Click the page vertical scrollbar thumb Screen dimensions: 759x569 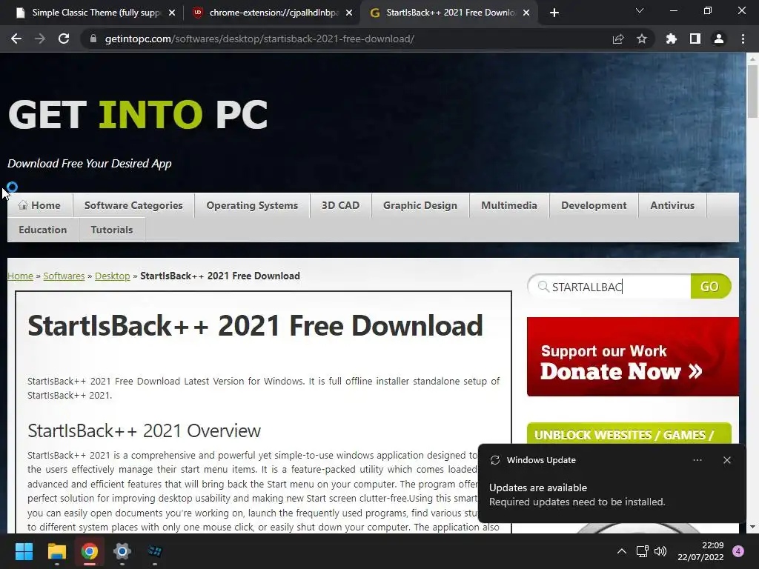(752, 91)
